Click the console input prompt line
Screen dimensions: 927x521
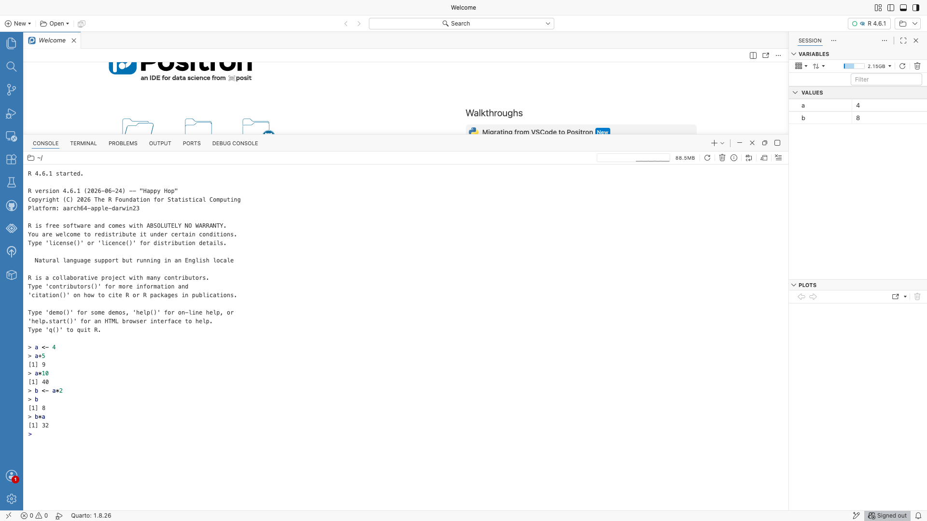[x=406, y=434]
